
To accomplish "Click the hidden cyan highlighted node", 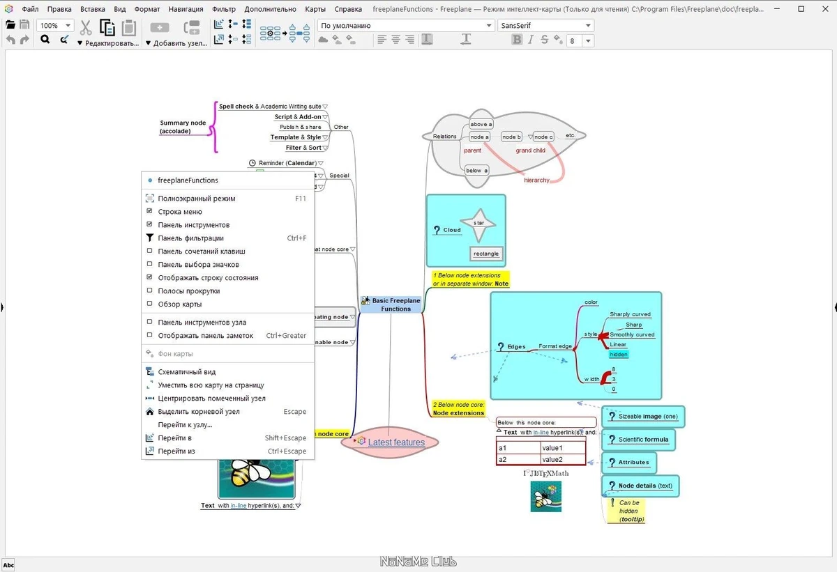I will pos(619,355).
